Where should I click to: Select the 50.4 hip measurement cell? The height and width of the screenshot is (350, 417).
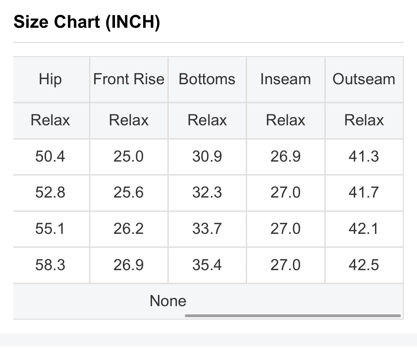click(x=50, y=156)
